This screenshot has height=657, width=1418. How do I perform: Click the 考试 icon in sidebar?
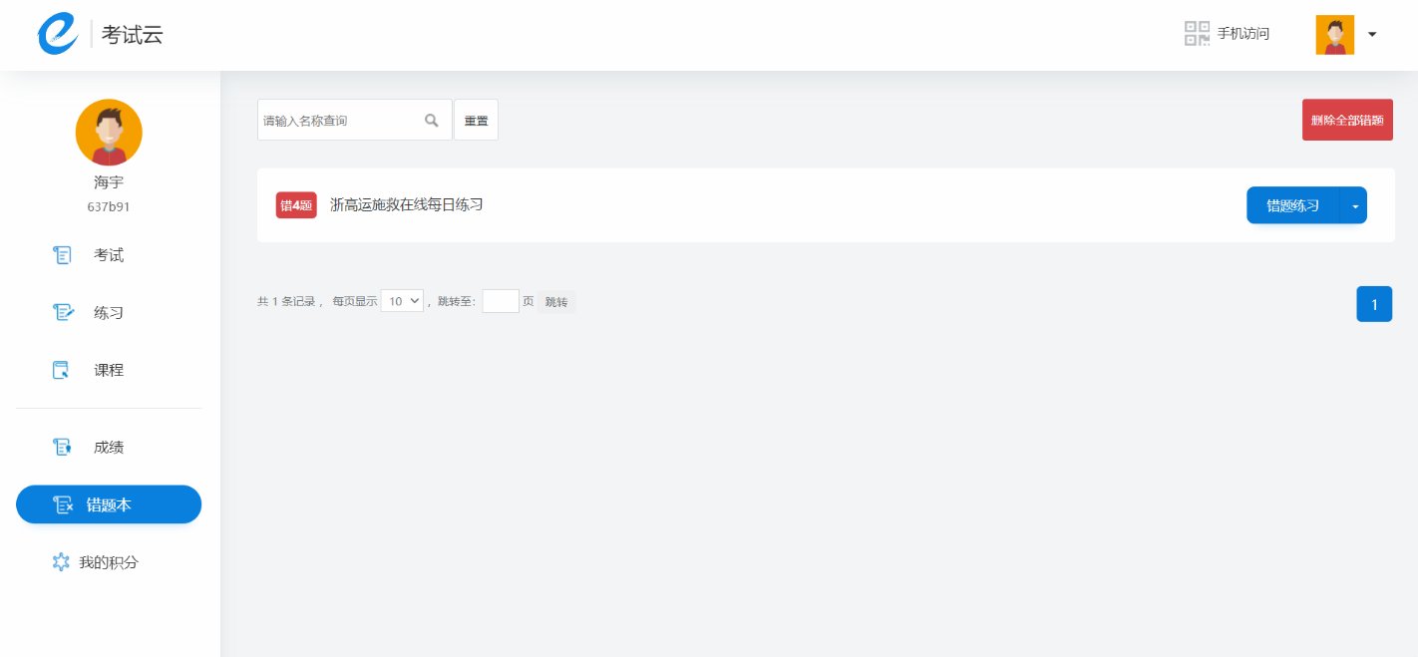pyautogui.click(x=62, y=255)
